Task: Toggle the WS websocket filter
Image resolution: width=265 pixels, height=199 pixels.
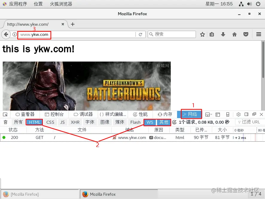Action: (150, 122)
